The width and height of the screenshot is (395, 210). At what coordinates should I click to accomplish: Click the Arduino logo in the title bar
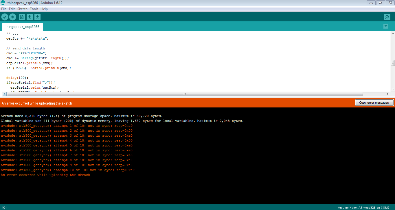pyautogui.click(x=3, y=3)
